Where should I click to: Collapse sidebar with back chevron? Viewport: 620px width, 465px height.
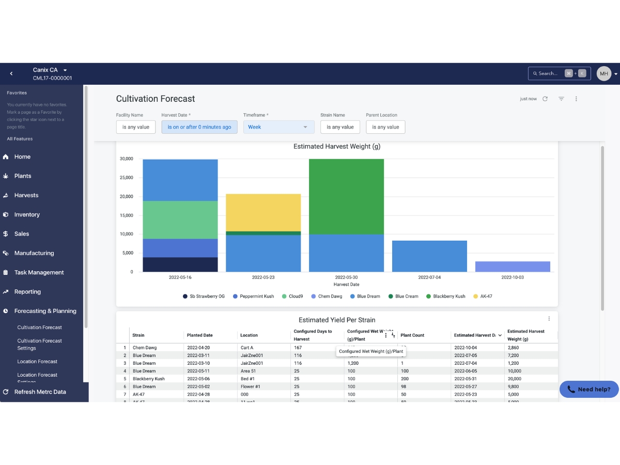pyautogui.click(x=11, y=74)
